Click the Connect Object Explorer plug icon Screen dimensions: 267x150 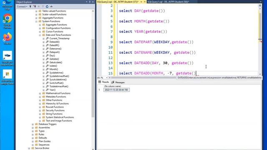click(30, 7)
